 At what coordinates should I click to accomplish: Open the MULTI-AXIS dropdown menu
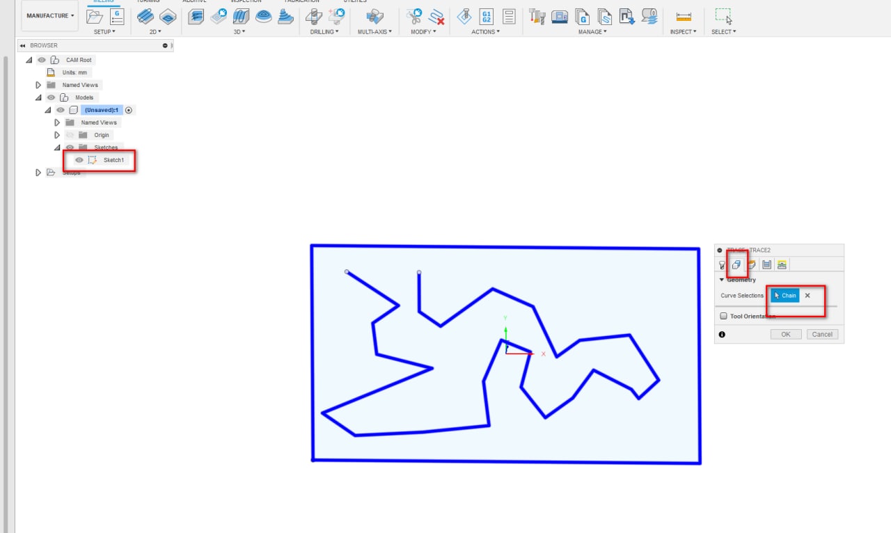374,32
